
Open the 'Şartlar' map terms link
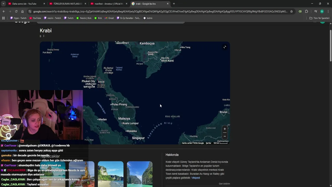tap(209, 143)
